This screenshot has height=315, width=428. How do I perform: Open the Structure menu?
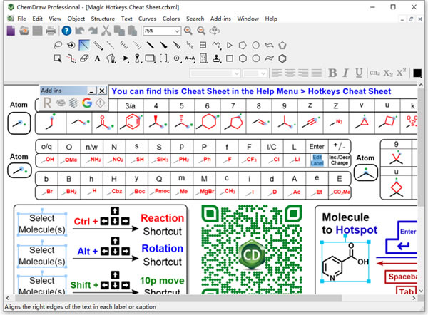[x=103, y=18]
